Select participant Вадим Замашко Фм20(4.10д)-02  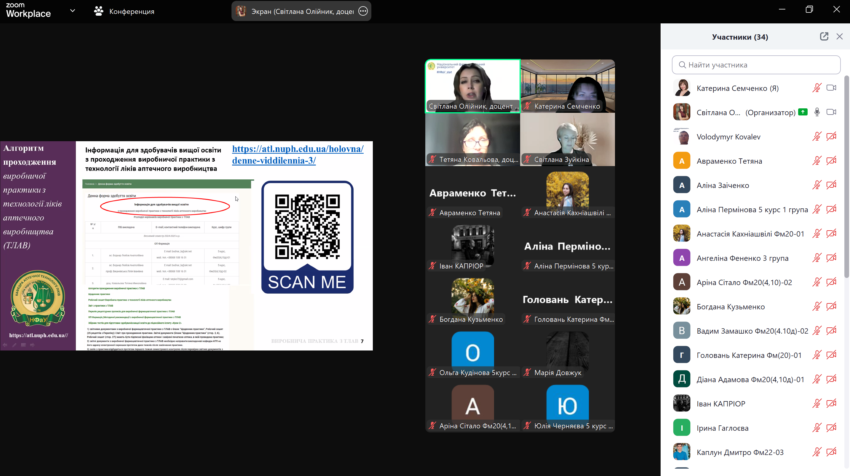point(756,331)
